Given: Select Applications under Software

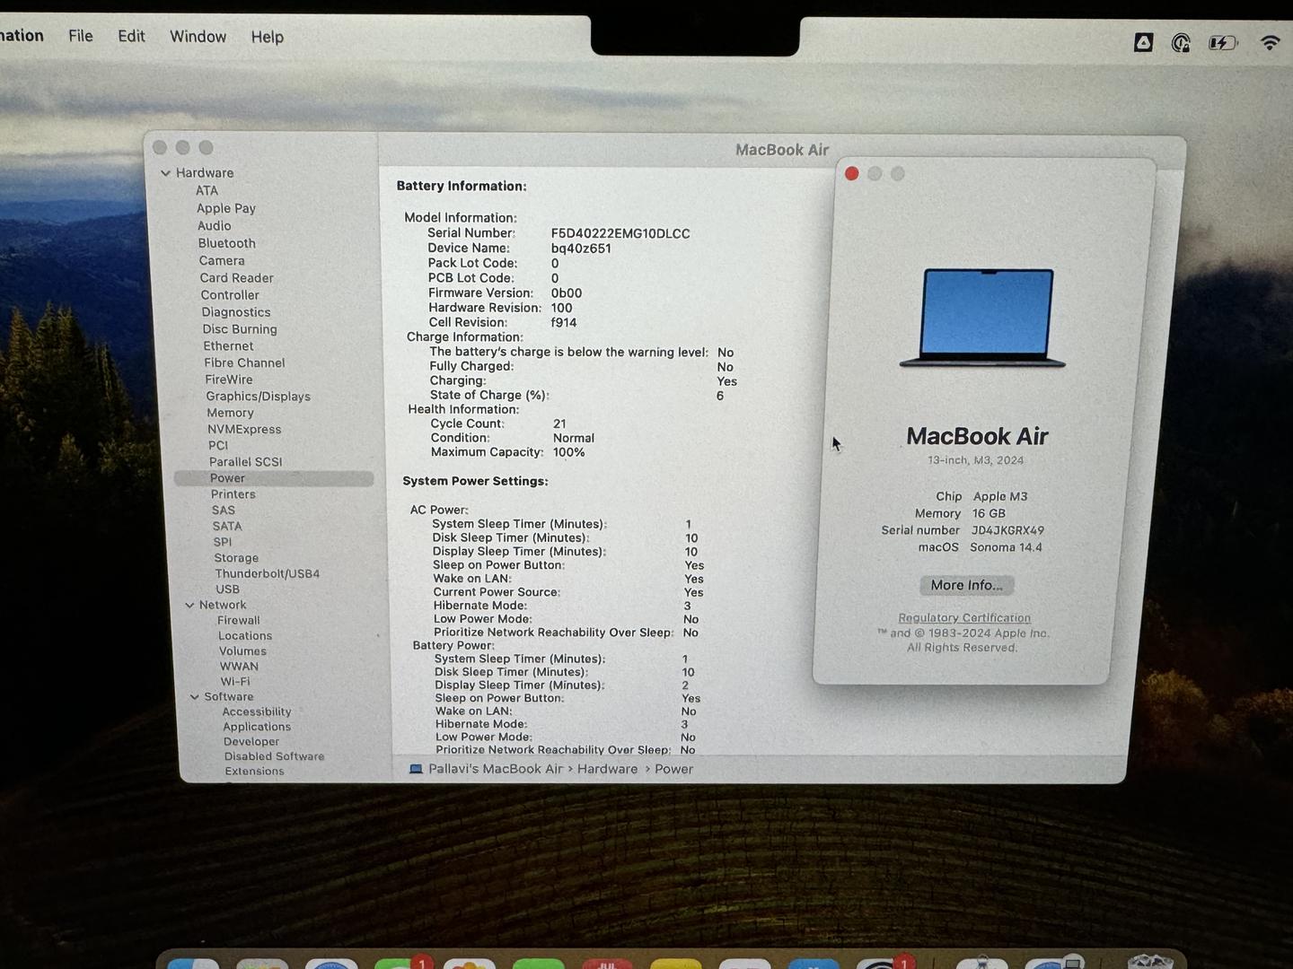Looking at the screenshot, I should coord(257,728).
